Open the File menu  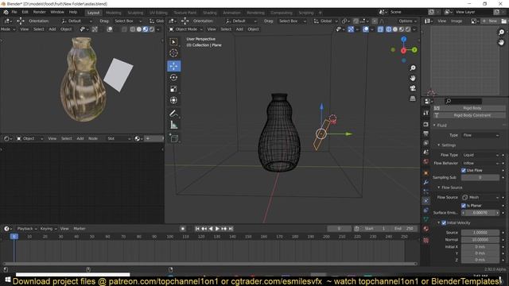(14, 12)
